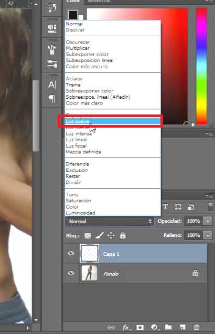Click the vertical hue spectrum slider
Image resolution: width=215 pixels, height=334 pixels.
point(201,66)
